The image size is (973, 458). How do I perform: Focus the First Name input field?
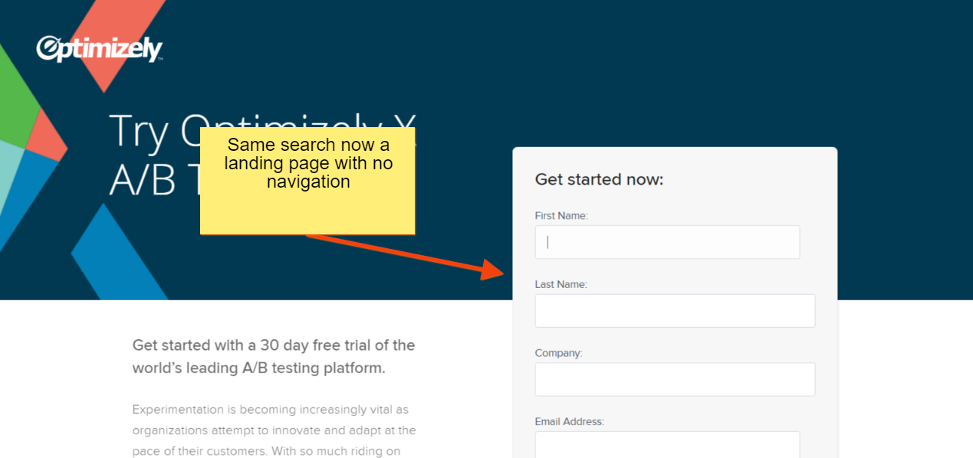tap(667, 242)
